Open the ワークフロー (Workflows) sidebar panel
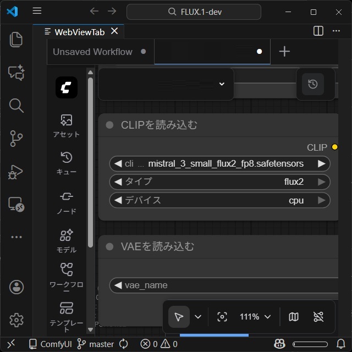This screenshot has height=352, width=352. tap(66, 274)
